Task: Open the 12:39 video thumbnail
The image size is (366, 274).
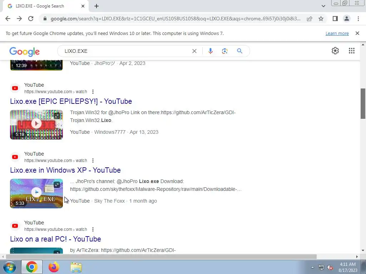Action: (36, 65)
